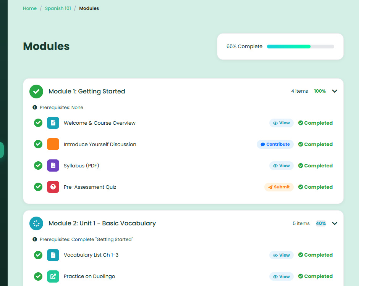Image resolution: width=382 pixels, height=286 pixels.
Task: Toggle the check mark for Practice on Duolingo
Action: click(x=38, y=276)
